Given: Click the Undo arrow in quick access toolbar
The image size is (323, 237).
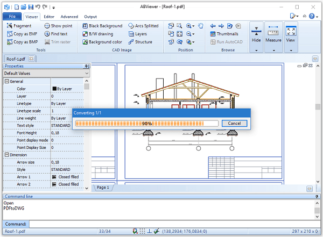Looking at the screenshot, I should coord(38,7).
